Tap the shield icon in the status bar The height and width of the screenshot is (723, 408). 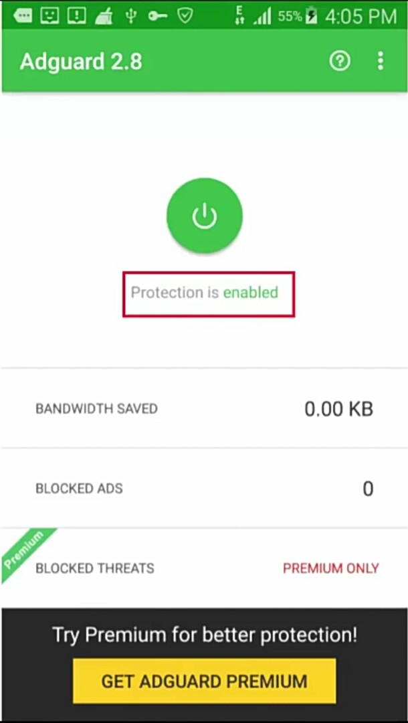[x=186, y=15]
